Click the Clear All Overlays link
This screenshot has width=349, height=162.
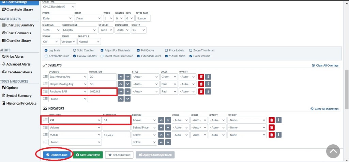(325, 65)
